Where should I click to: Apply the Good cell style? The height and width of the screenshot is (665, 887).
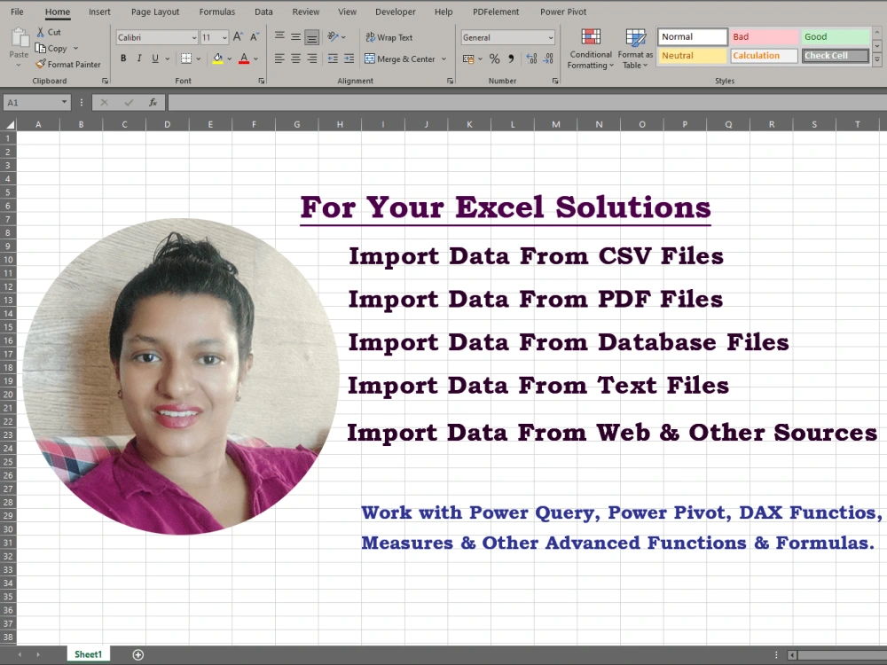pos(836,36)
